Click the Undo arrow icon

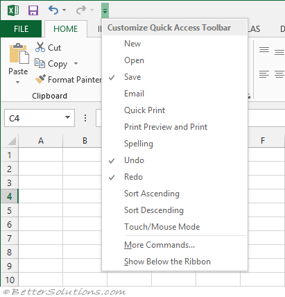(x=53, y=10)
